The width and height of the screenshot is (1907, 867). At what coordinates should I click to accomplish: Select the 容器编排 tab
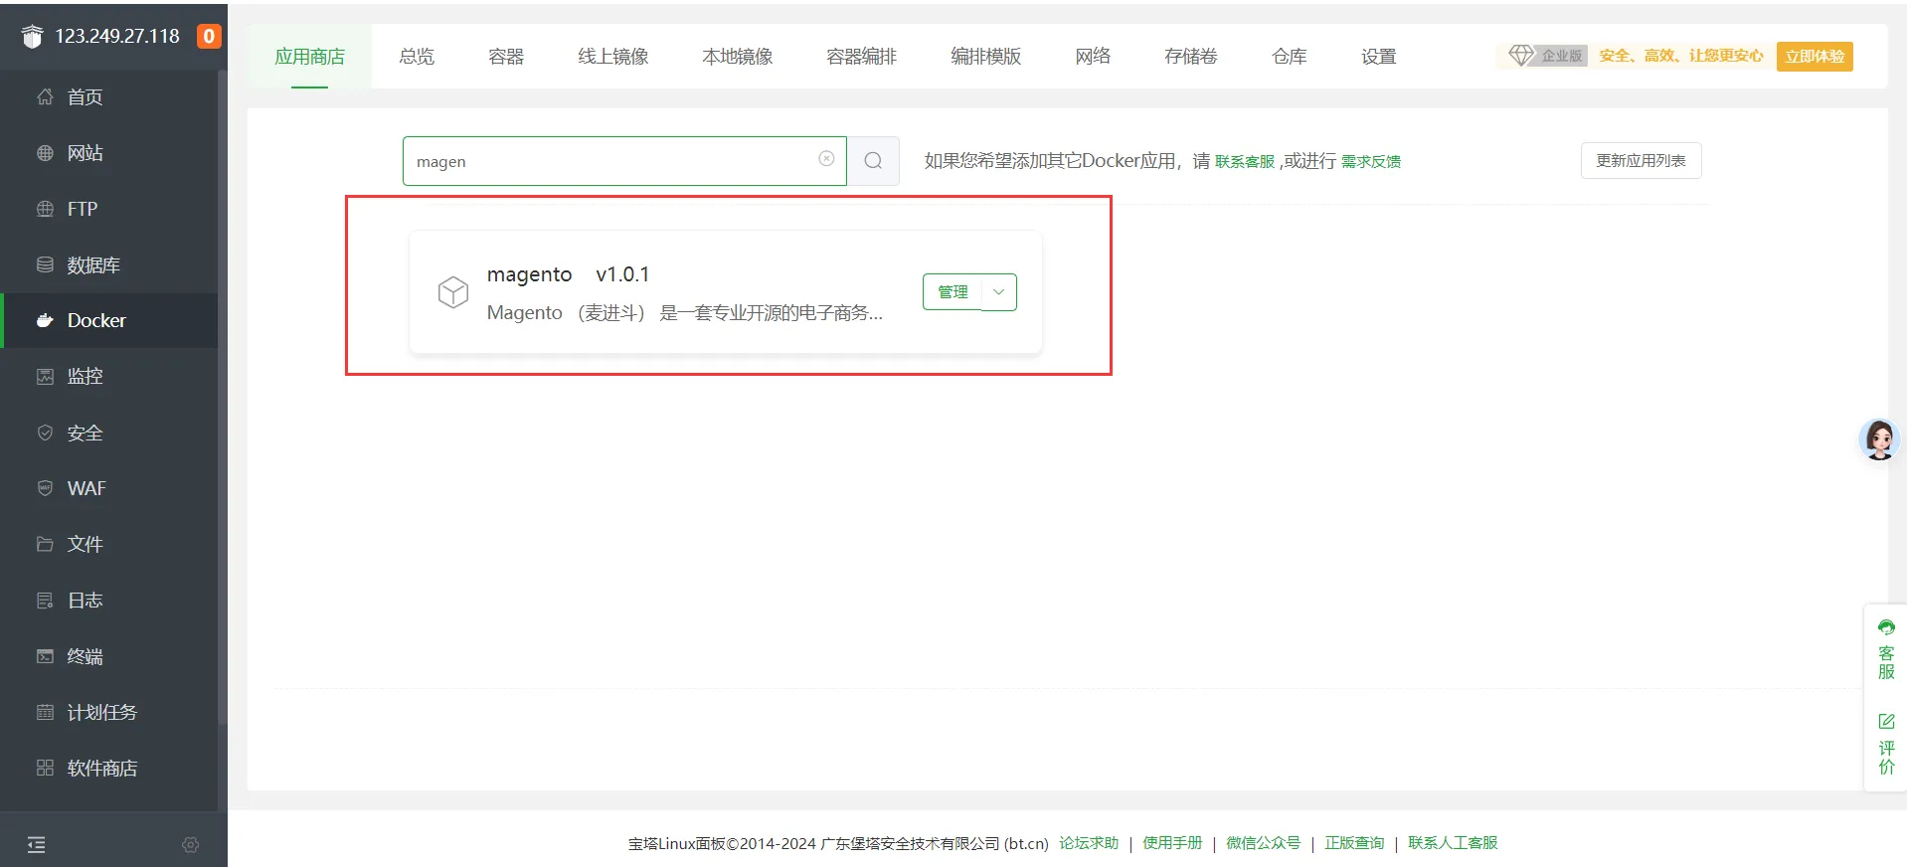point(862,57)
